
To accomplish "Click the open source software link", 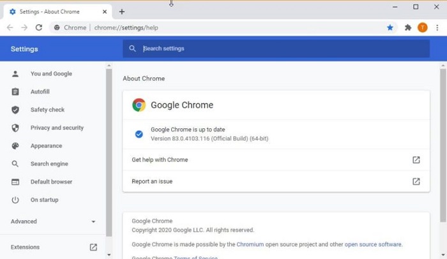I will [373, 244].
